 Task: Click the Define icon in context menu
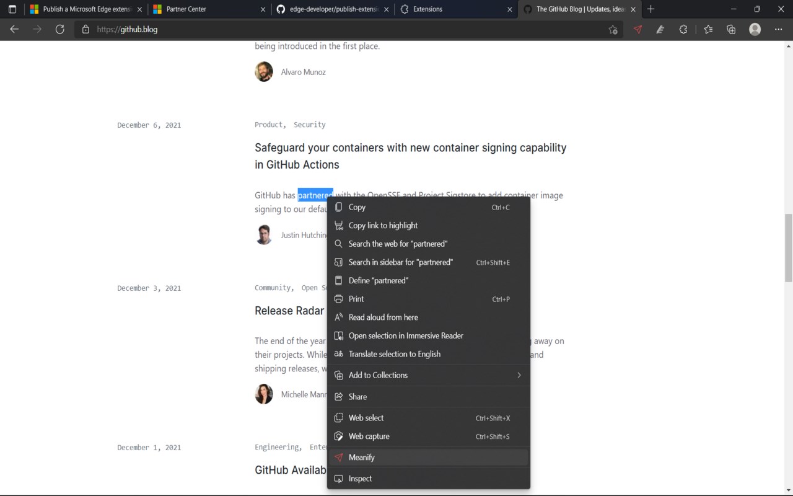pos(338,281)
